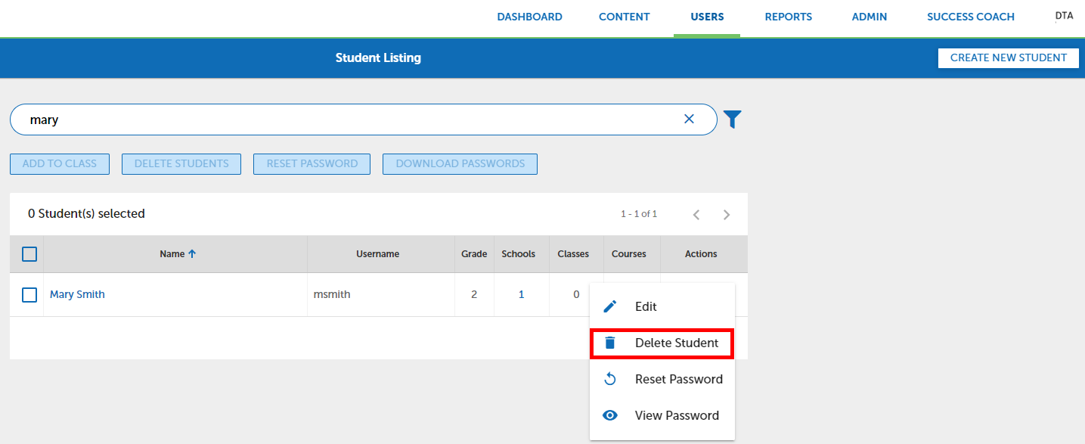Image resolution: width=1085 pixels, height=444 pixels.
Task: Open the Reports tab
Action: point(788,17)
